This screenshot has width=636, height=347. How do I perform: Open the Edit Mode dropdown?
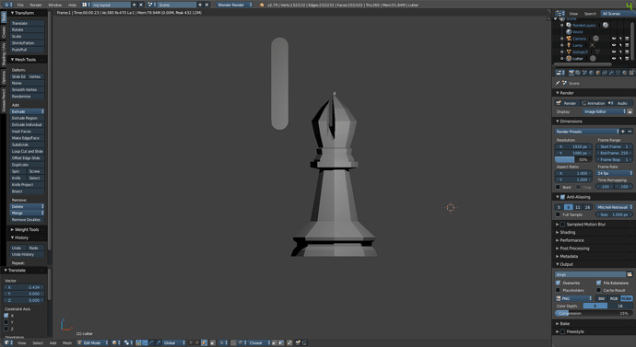[x=92, y=342]
